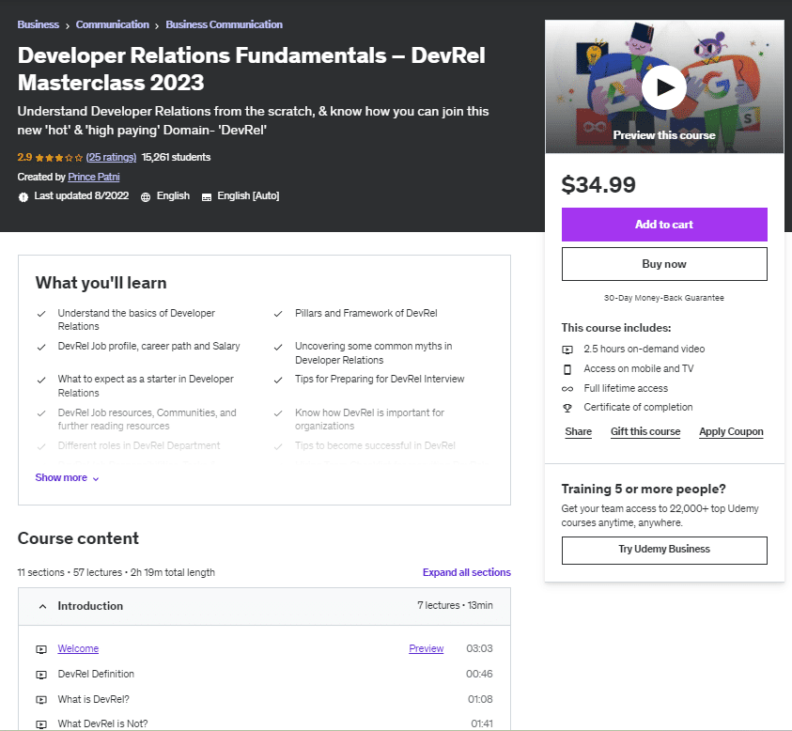Play the course preview video
This screenshot has height=731, width=792.
pos(663,86)
